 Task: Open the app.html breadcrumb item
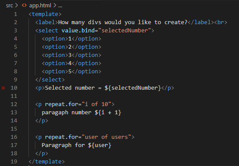point(40,6)
